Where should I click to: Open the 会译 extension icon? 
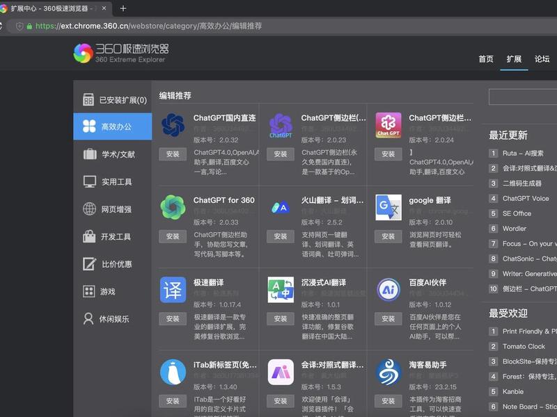click(x=281, y=372)
